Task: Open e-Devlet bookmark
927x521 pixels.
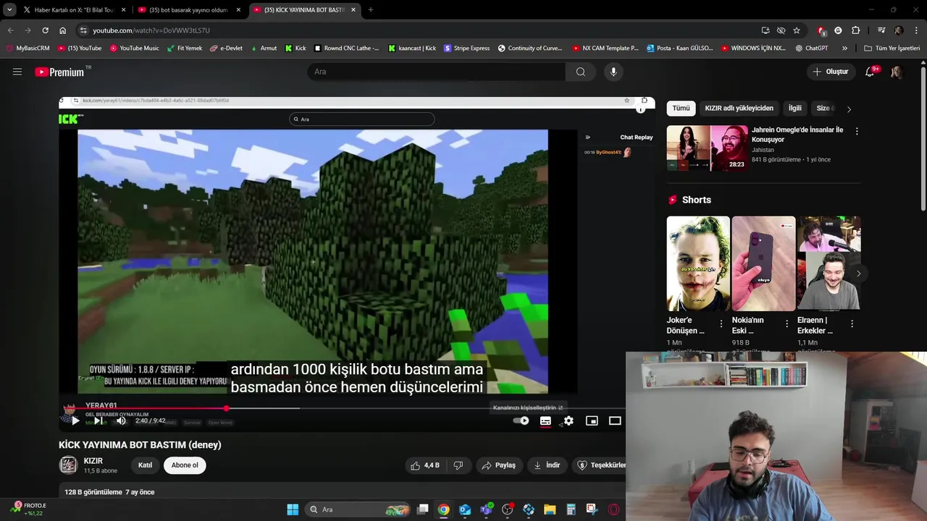Action: point(226,48)
